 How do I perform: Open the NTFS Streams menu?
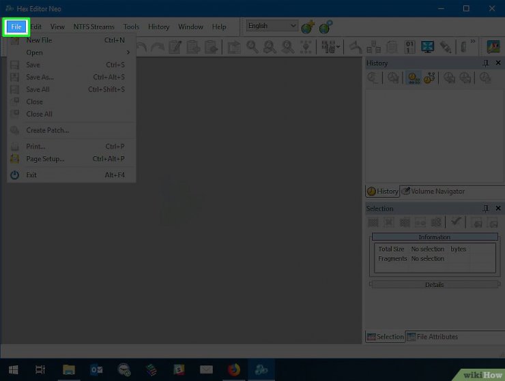pyautogui.click(x=93, y=27)
